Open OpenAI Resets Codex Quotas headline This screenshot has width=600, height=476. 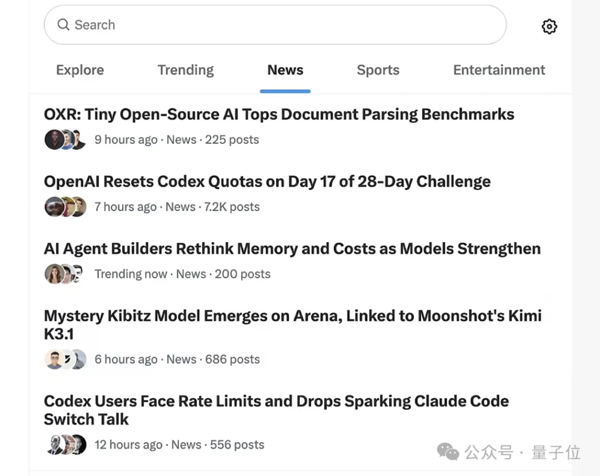267,182
